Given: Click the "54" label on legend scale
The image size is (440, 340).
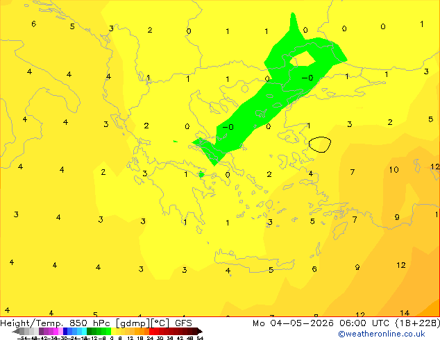Looking at the screenshot, I should 200,338.
